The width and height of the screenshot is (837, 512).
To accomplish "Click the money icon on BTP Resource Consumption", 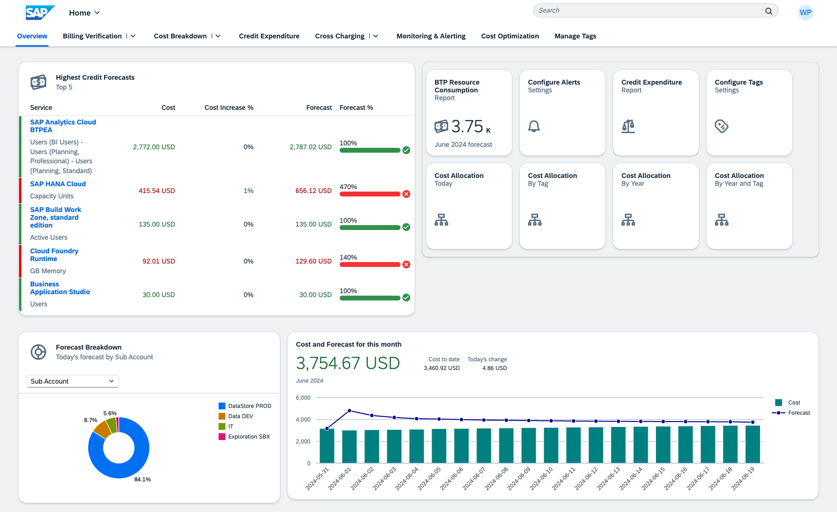I will (441, 126).
